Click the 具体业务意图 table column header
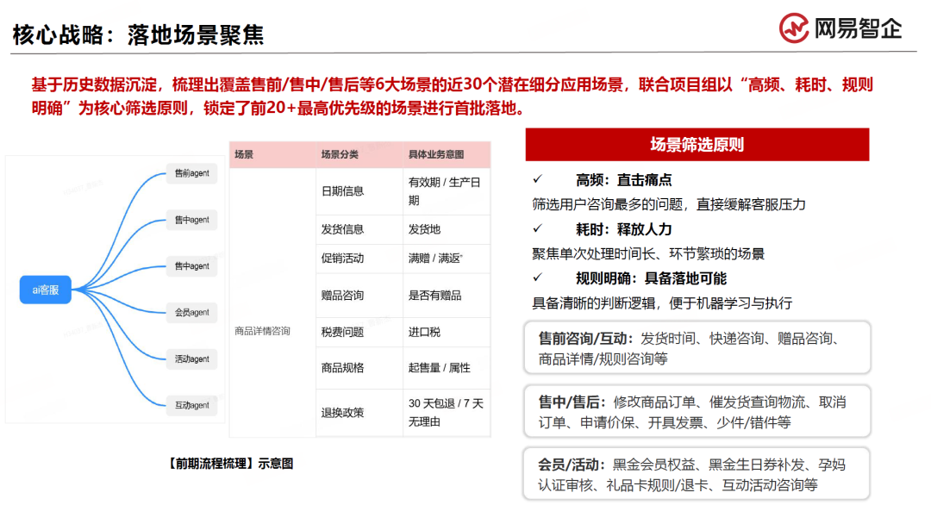The width and height of the screenshot is (931, 524). tap(436, 155)
